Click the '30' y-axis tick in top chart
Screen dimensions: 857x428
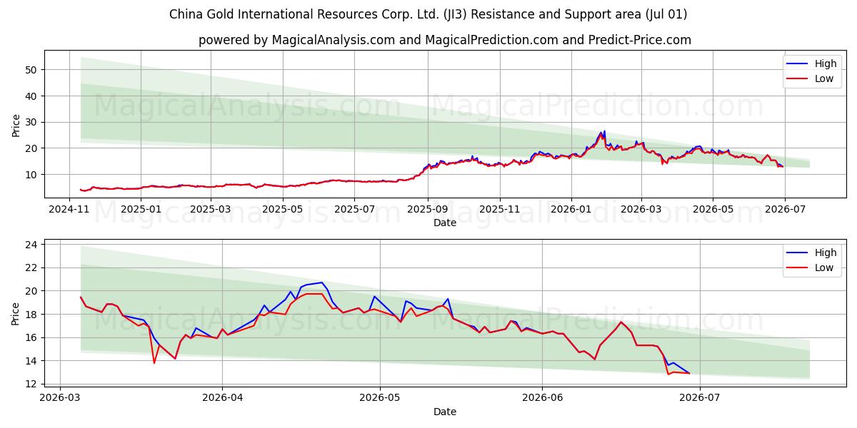point(32,122)
